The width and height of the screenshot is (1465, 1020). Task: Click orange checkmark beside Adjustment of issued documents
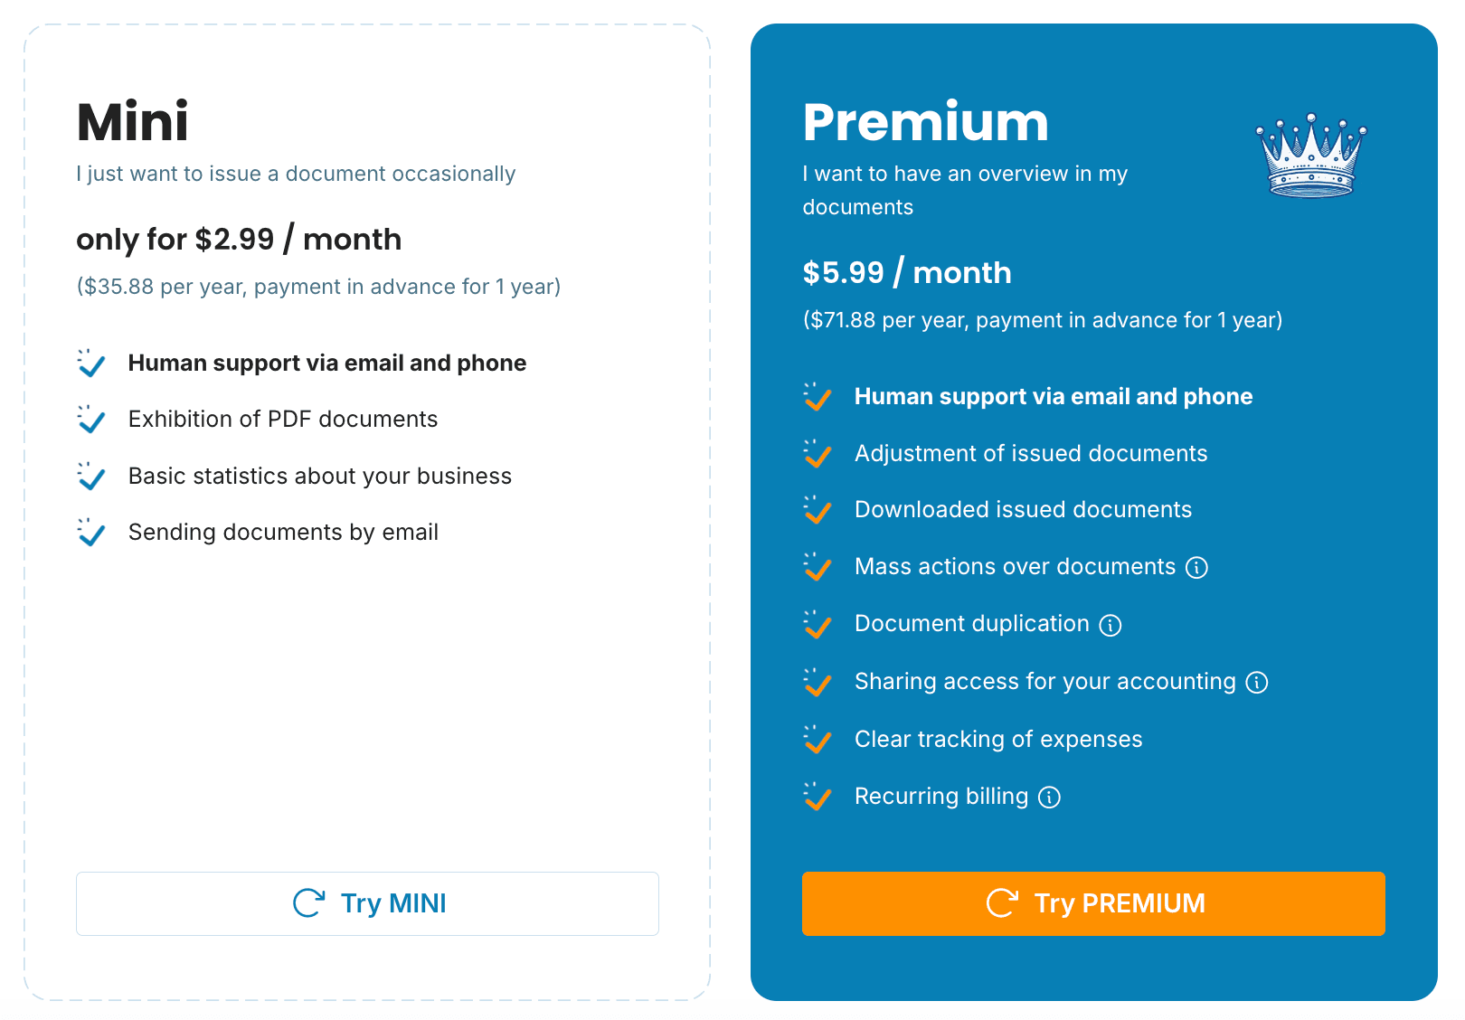pos(818,453)
